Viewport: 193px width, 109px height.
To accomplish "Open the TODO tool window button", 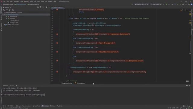I will click(x=11, y=106).
